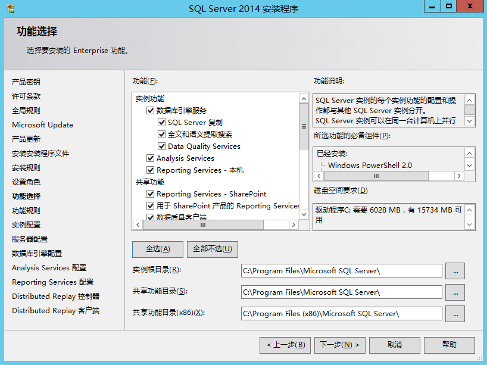Click 取消 button
487x365 pixels.
click(395, 345)
